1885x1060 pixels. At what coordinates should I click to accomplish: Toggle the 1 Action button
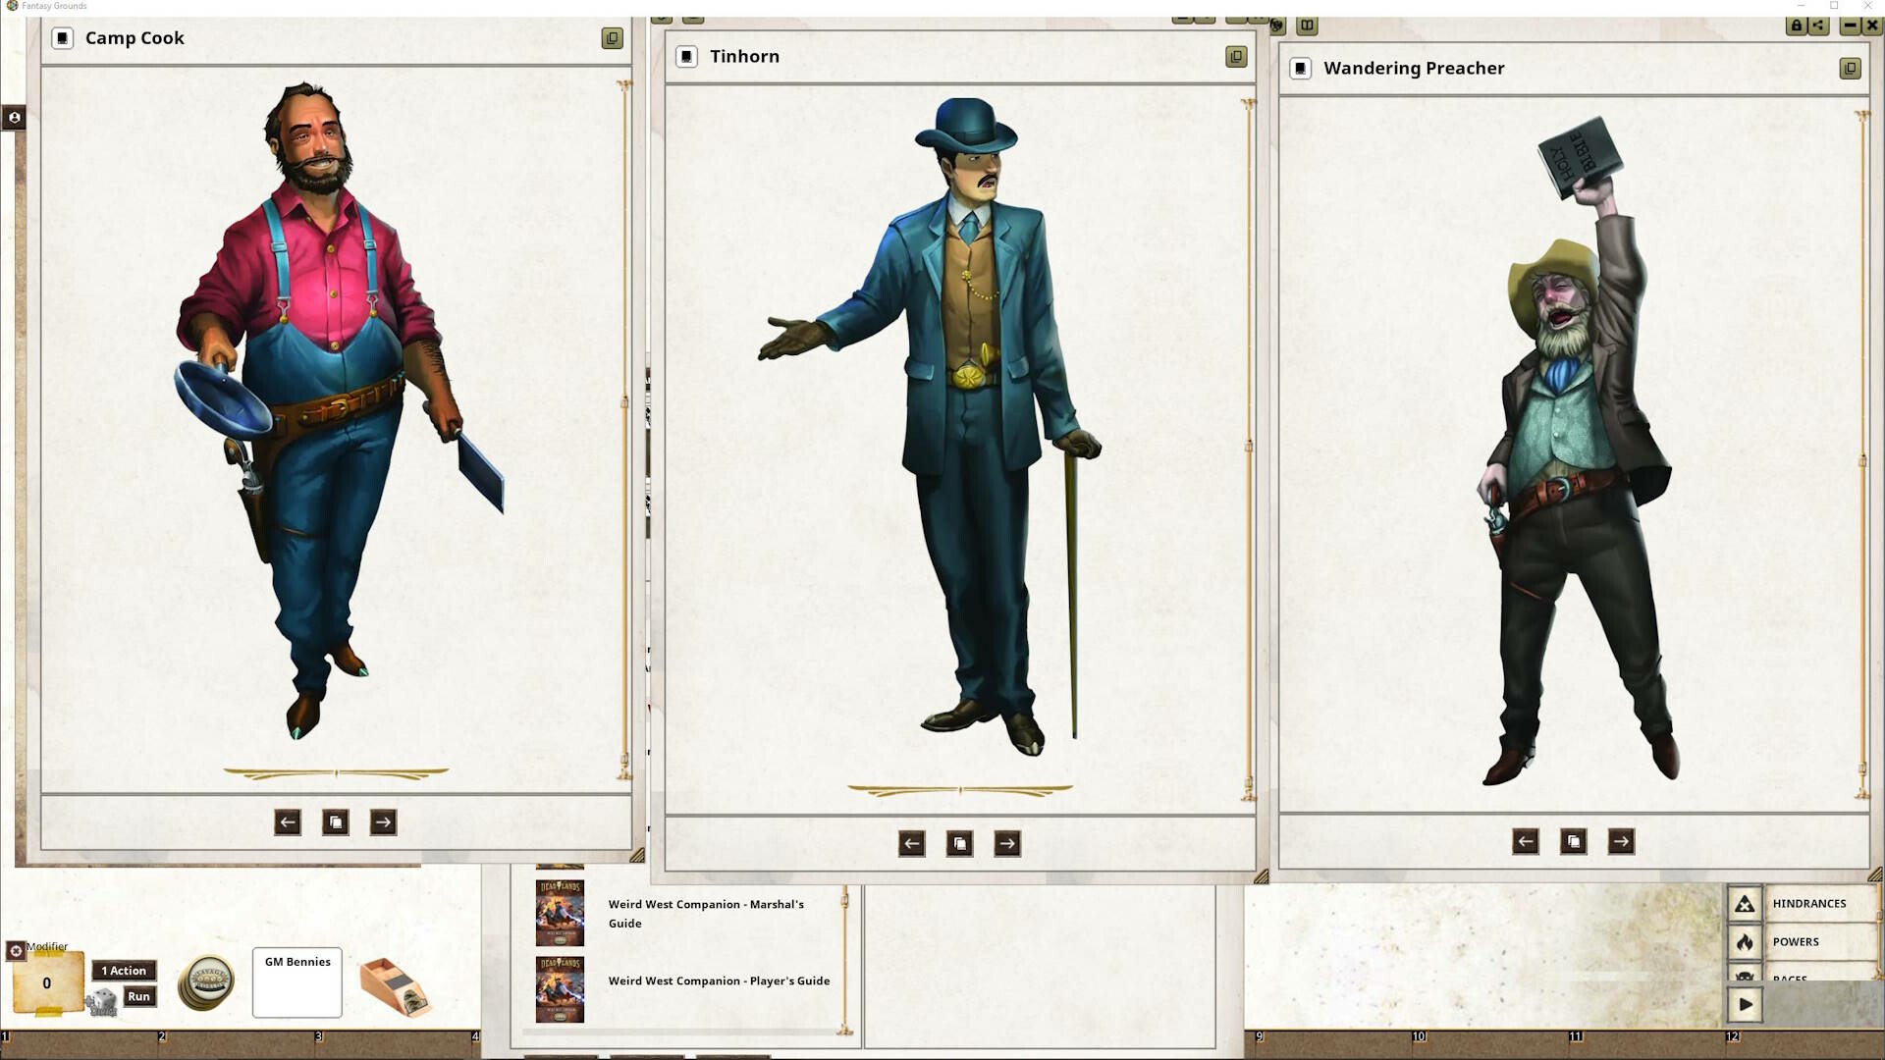(x=124, y=971)
